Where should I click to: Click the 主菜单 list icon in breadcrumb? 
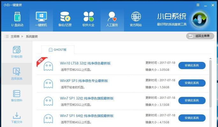click(x=7, y=37)
